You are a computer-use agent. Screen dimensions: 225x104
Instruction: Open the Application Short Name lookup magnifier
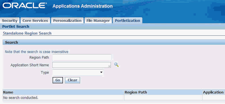point(116,65)
